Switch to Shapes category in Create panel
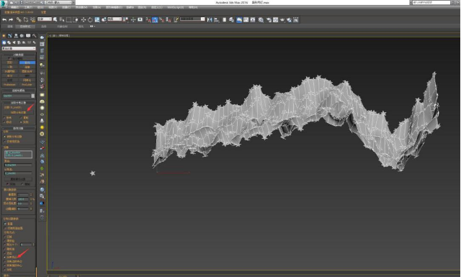The width and height of the screenshot is (461, 277). [x=9, y=42]
